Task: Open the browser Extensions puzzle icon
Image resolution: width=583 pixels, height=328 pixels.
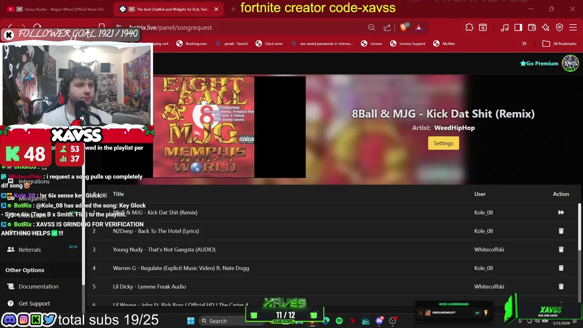Action: click(x=469, y=27)
